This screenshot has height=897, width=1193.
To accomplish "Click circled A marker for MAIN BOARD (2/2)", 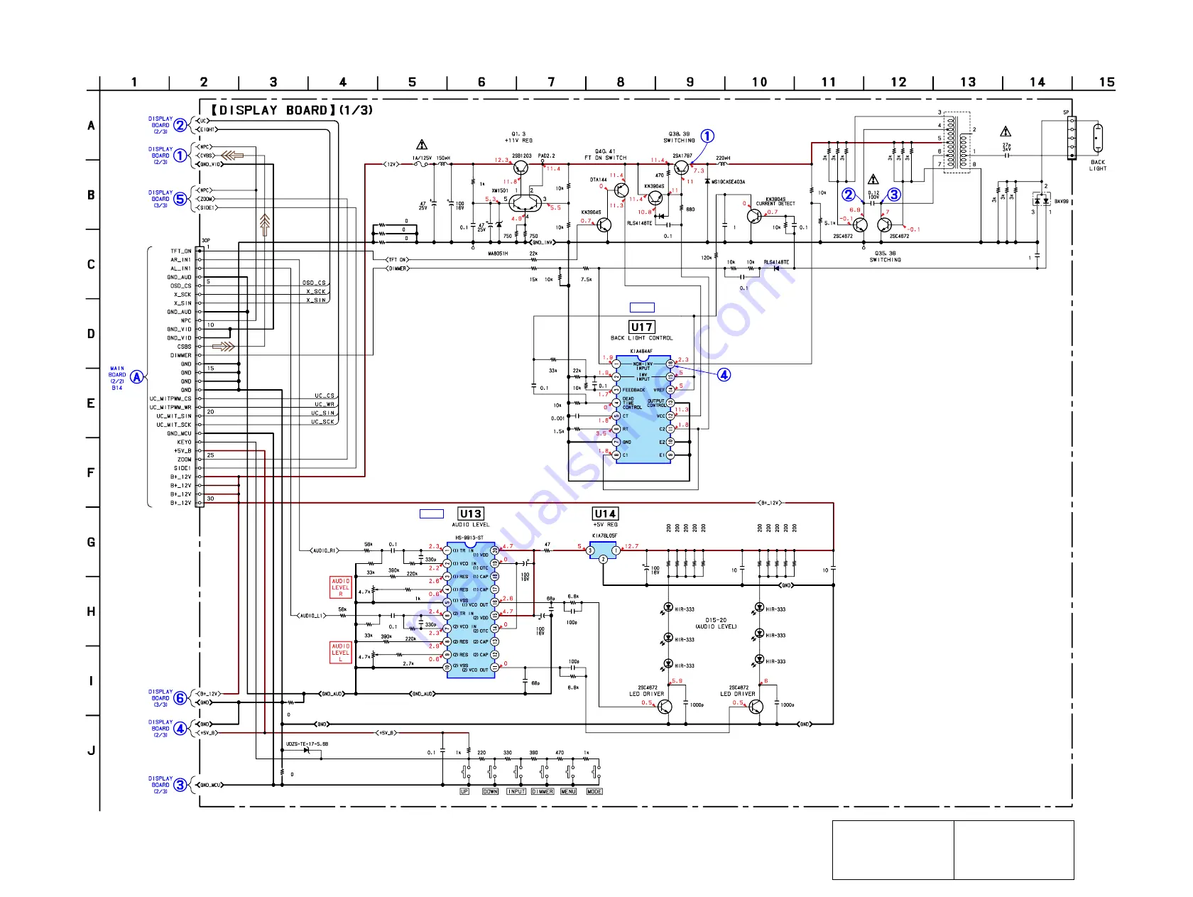I will click(136, 377).
